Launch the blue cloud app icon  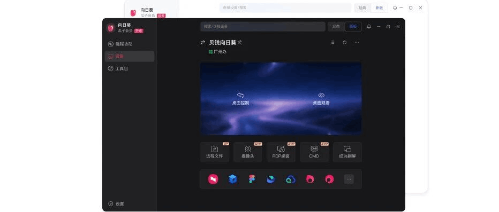(291, 179)
